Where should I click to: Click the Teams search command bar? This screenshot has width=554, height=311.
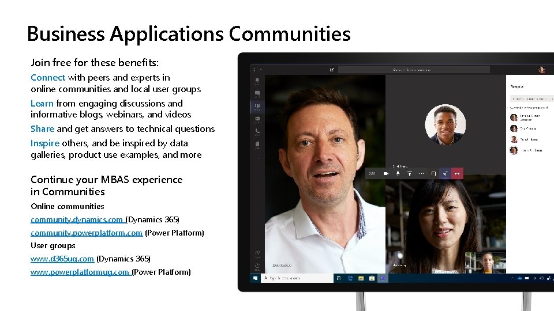(414, 70)
